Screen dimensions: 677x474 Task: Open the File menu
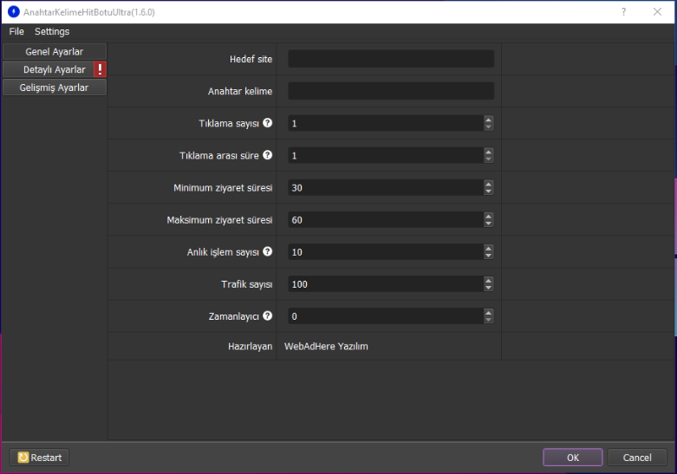[x=16, y=32]
